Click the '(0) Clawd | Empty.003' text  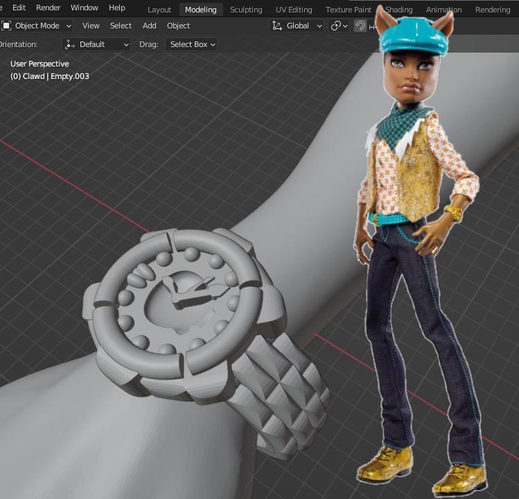50,76
